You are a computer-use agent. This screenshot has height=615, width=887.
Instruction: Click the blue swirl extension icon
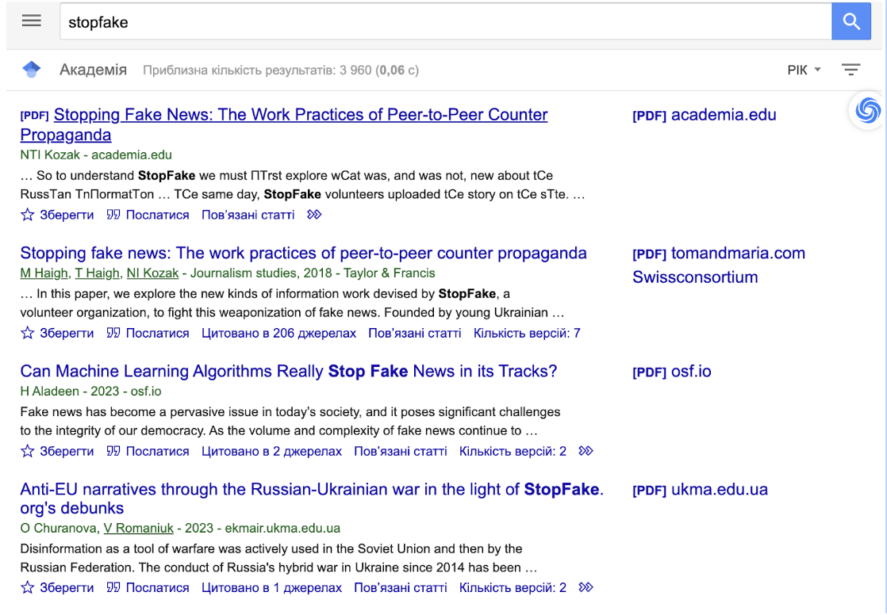(x=867, y=110)
